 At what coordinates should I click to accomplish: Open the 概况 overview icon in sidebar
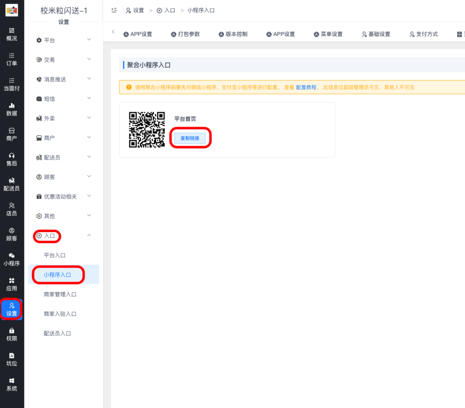coord(12,35)
